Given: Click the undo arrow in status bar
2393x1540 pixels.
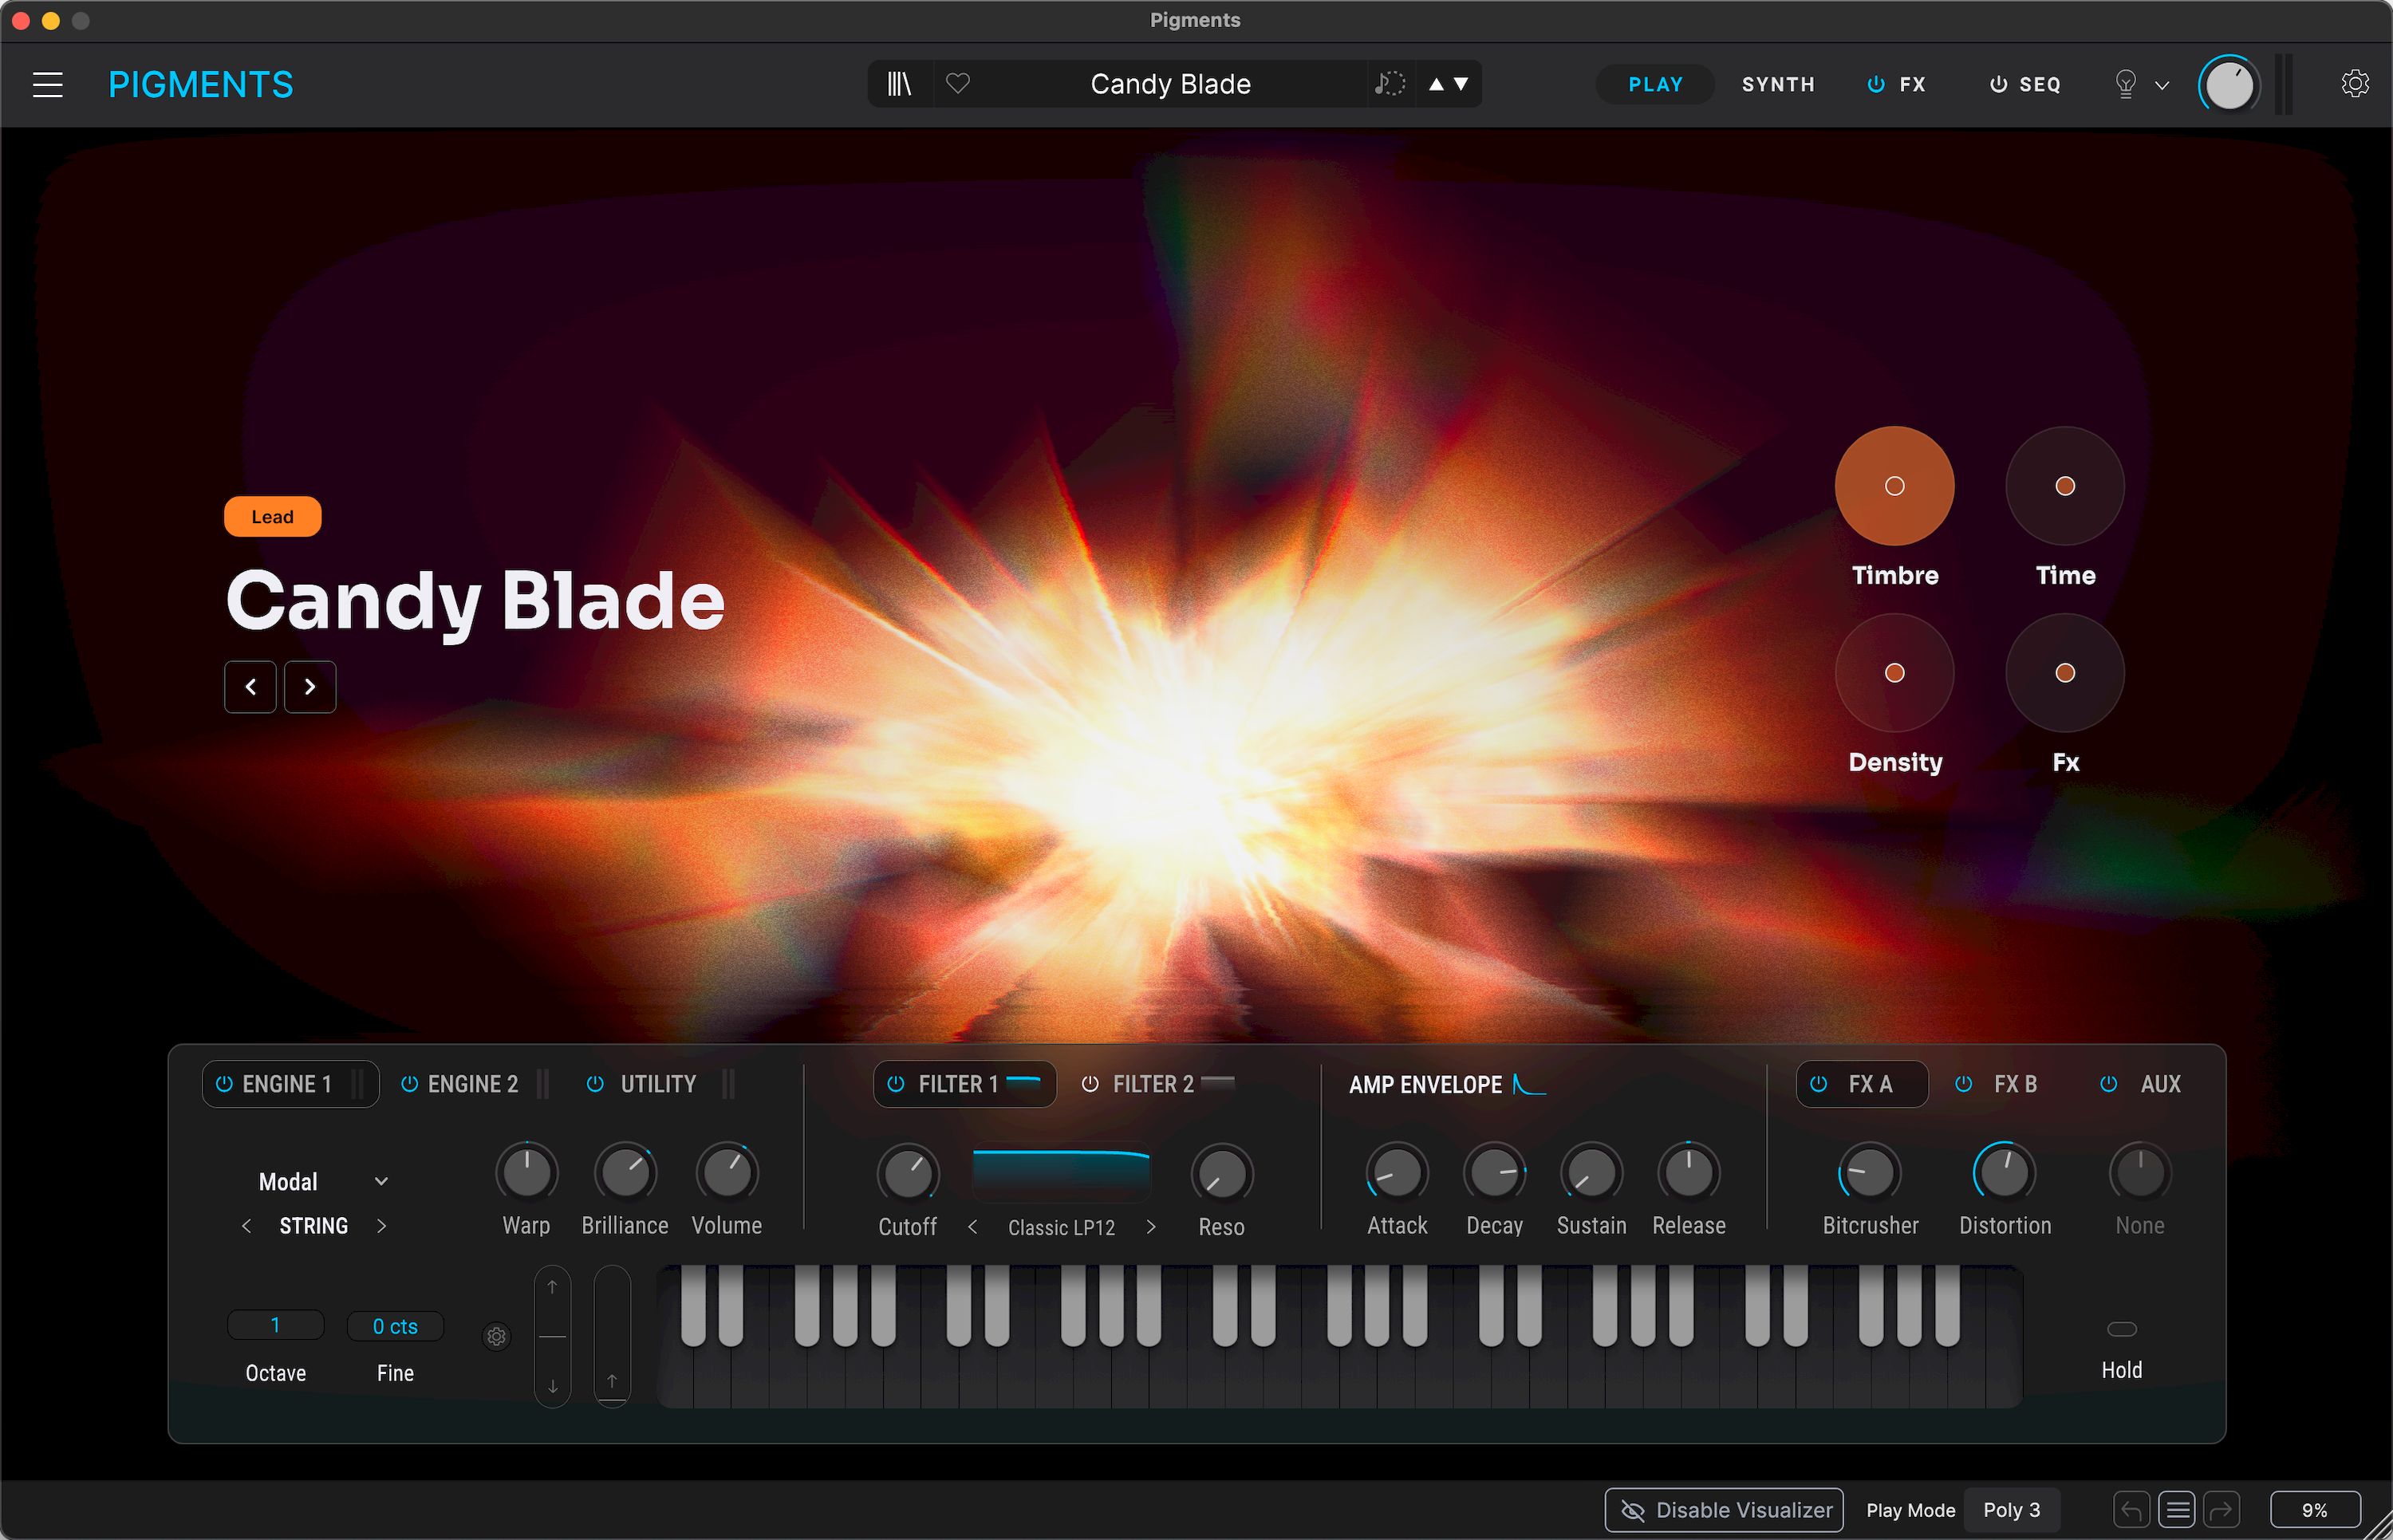Looking at the screenshot, I should click(2131, 1509).
